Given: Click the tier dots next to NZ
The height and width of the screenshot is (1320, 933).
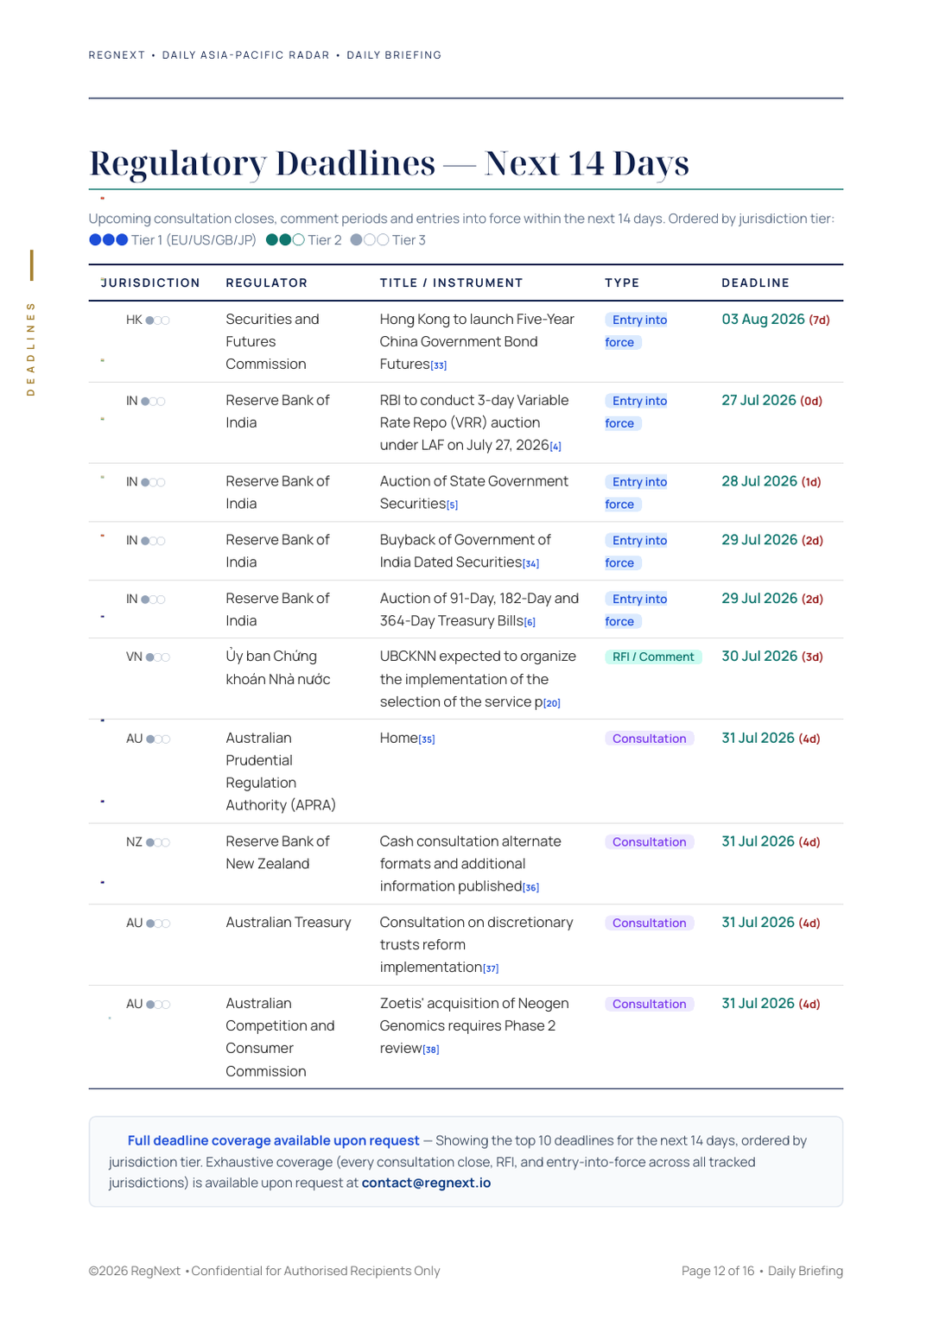Looking at the screenshot, I should 158,842.
